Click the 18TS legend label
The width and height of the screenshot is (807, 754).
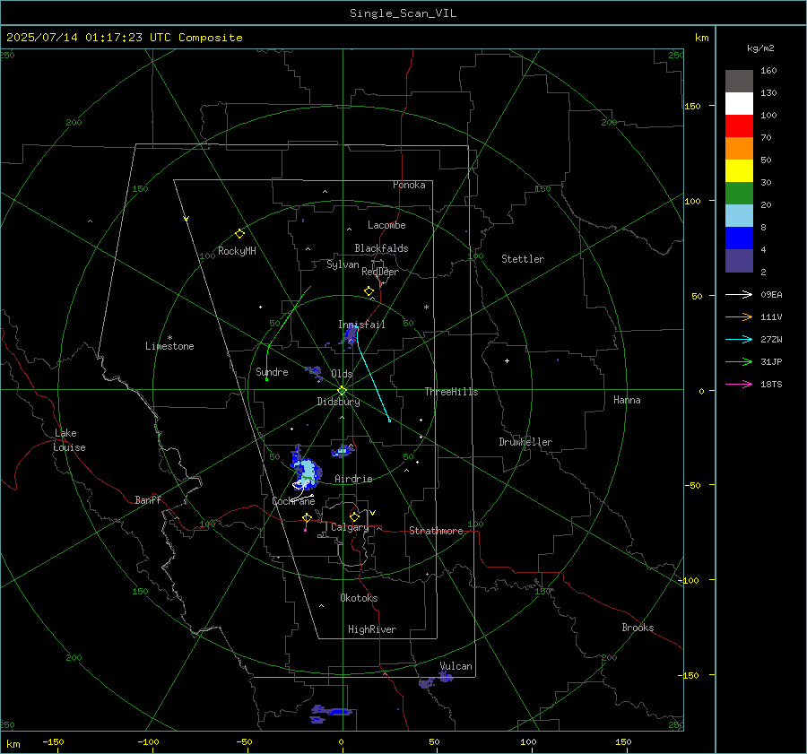click(771, 384)
